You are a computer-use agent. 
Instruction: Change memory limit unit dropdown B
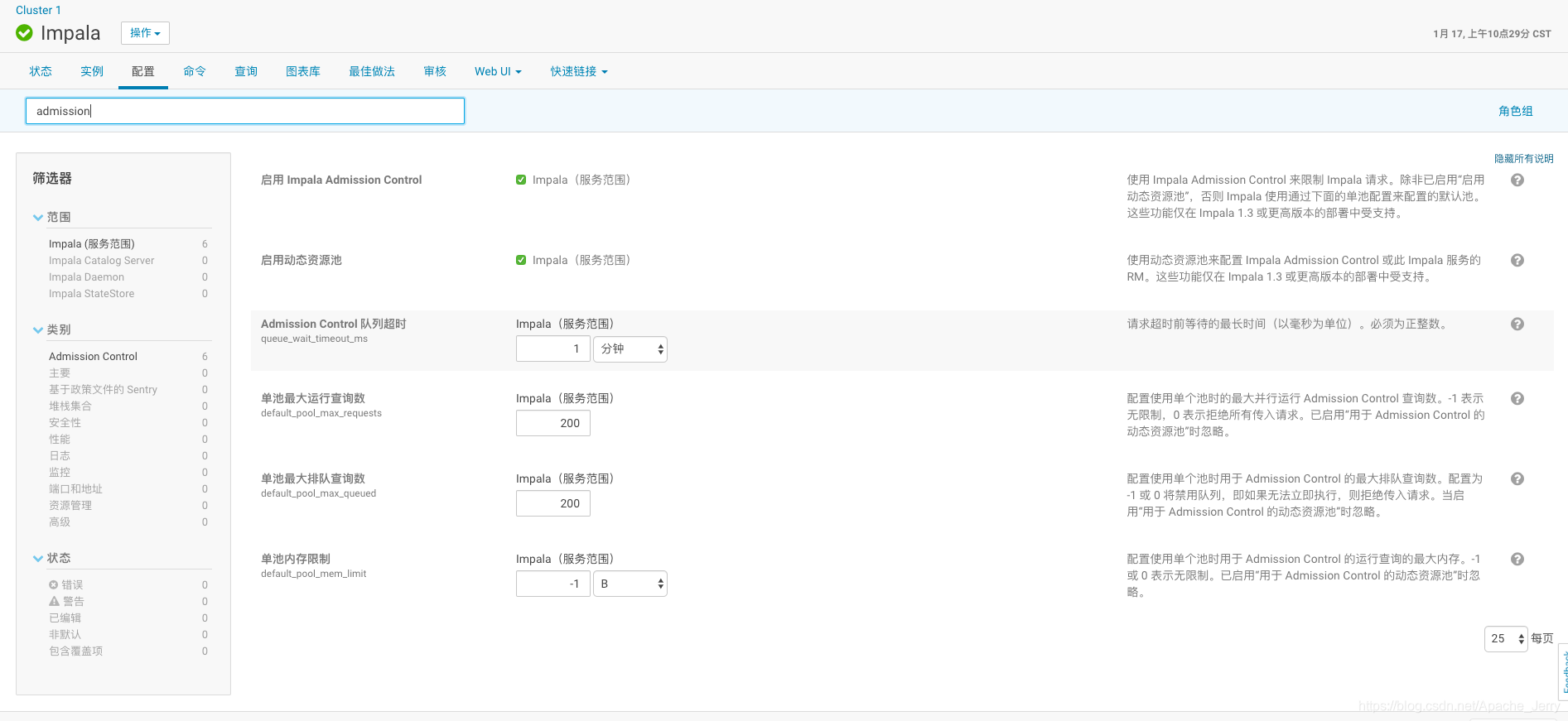coord(630,584)
